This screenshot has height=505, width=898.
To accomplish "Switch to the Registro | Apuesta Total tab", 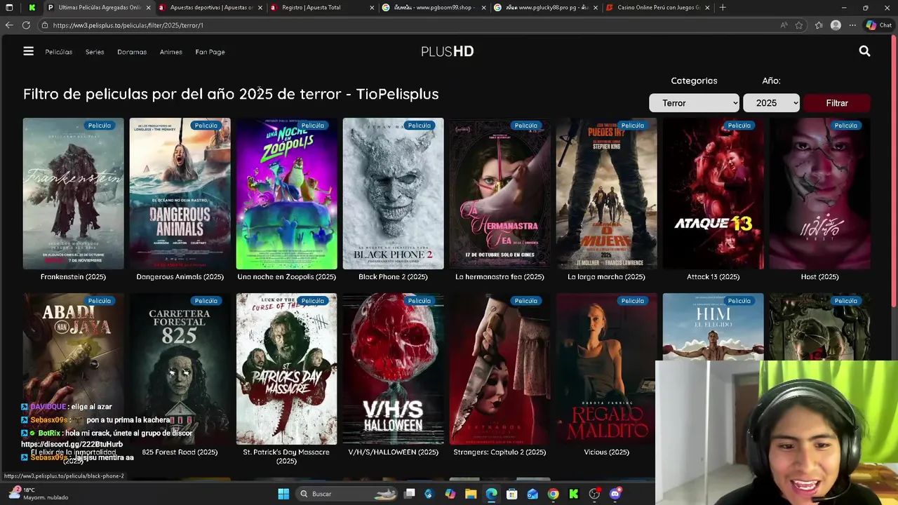I will point(323,8).
